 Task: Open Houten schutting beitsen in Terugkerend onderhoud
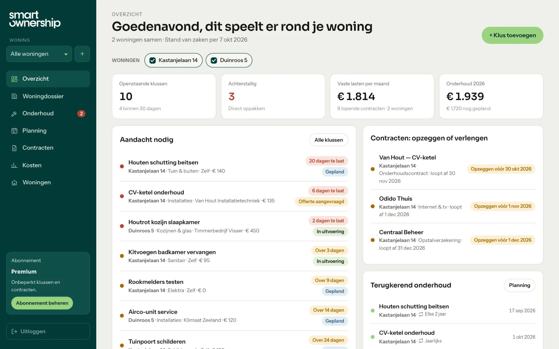453,311
